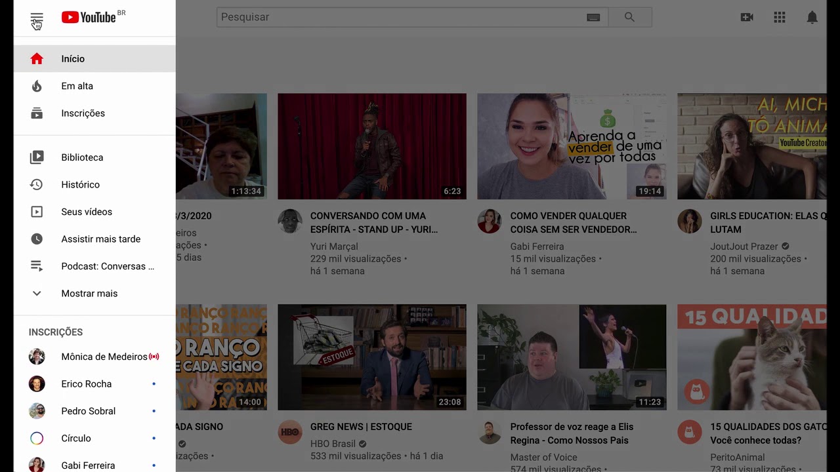Open the 15 QUALIDADES cat thumbnail
This screenshot has width=840, height=472.
click(x=752, y=357)
